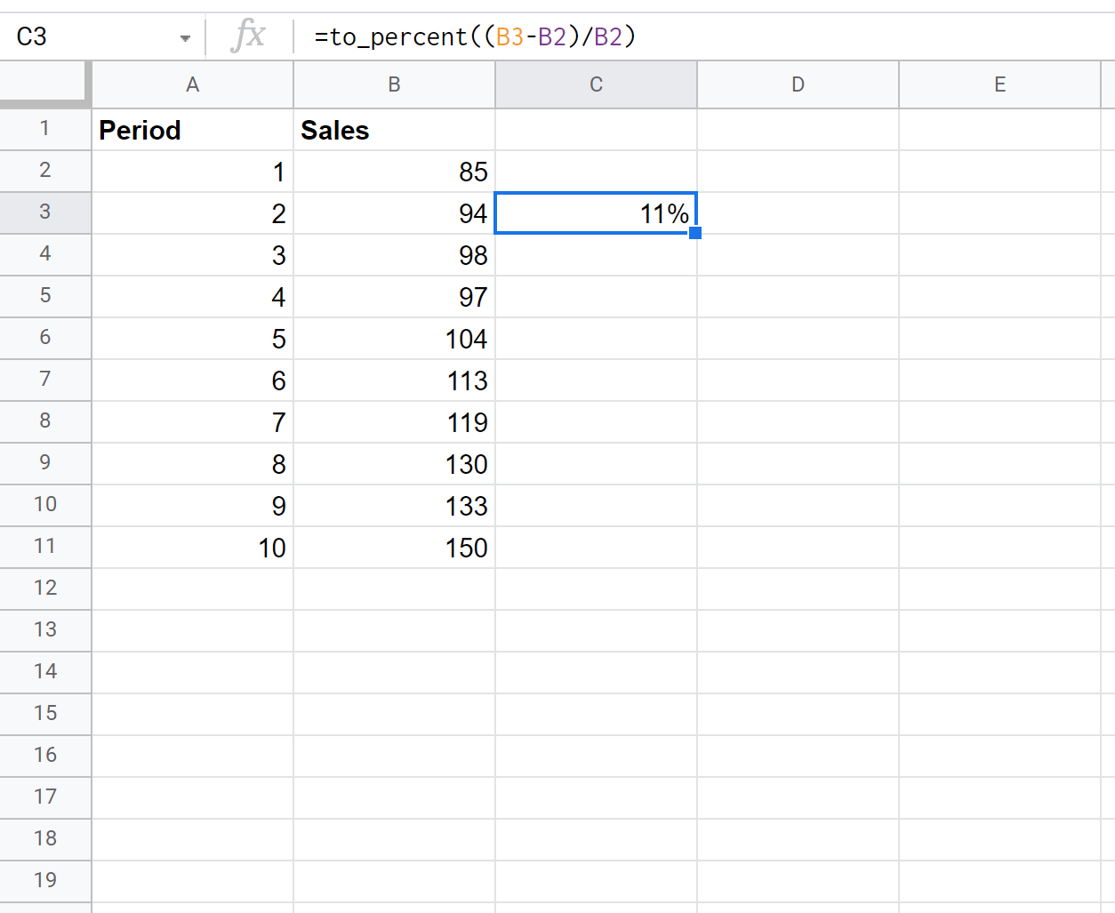
Task: Select column E header
Action: [999, 84]
